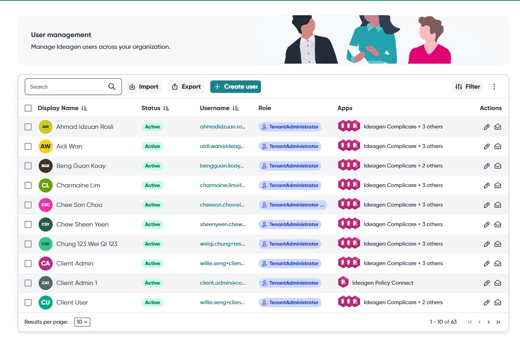Image resolution: width=520 pixels, height=342 pixels.
Task: Select the Ahmad Idzuan Rosli row checkbox
Action: pos(28,127)
